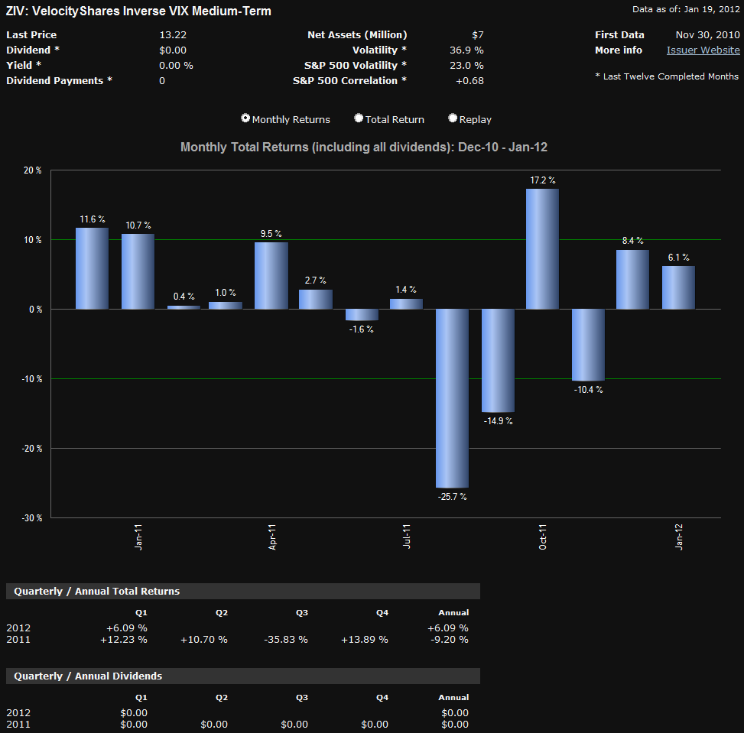
Task: Click the Quarterly / Annual Dividends header
Action: (x=88, y=676)
